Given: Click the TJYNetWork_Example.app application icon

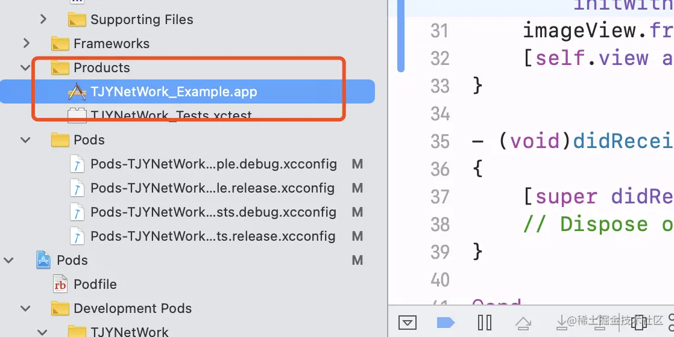Looking at the screenshot, I should pyautogui.click(x=77, y=92).
